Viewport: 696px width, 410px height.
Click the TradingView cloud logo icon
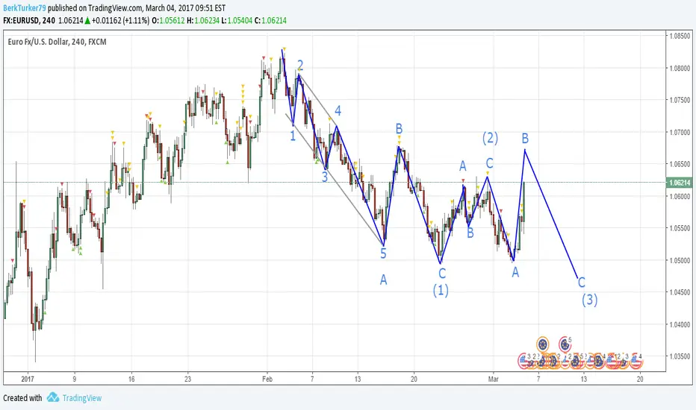pos(53,397)
